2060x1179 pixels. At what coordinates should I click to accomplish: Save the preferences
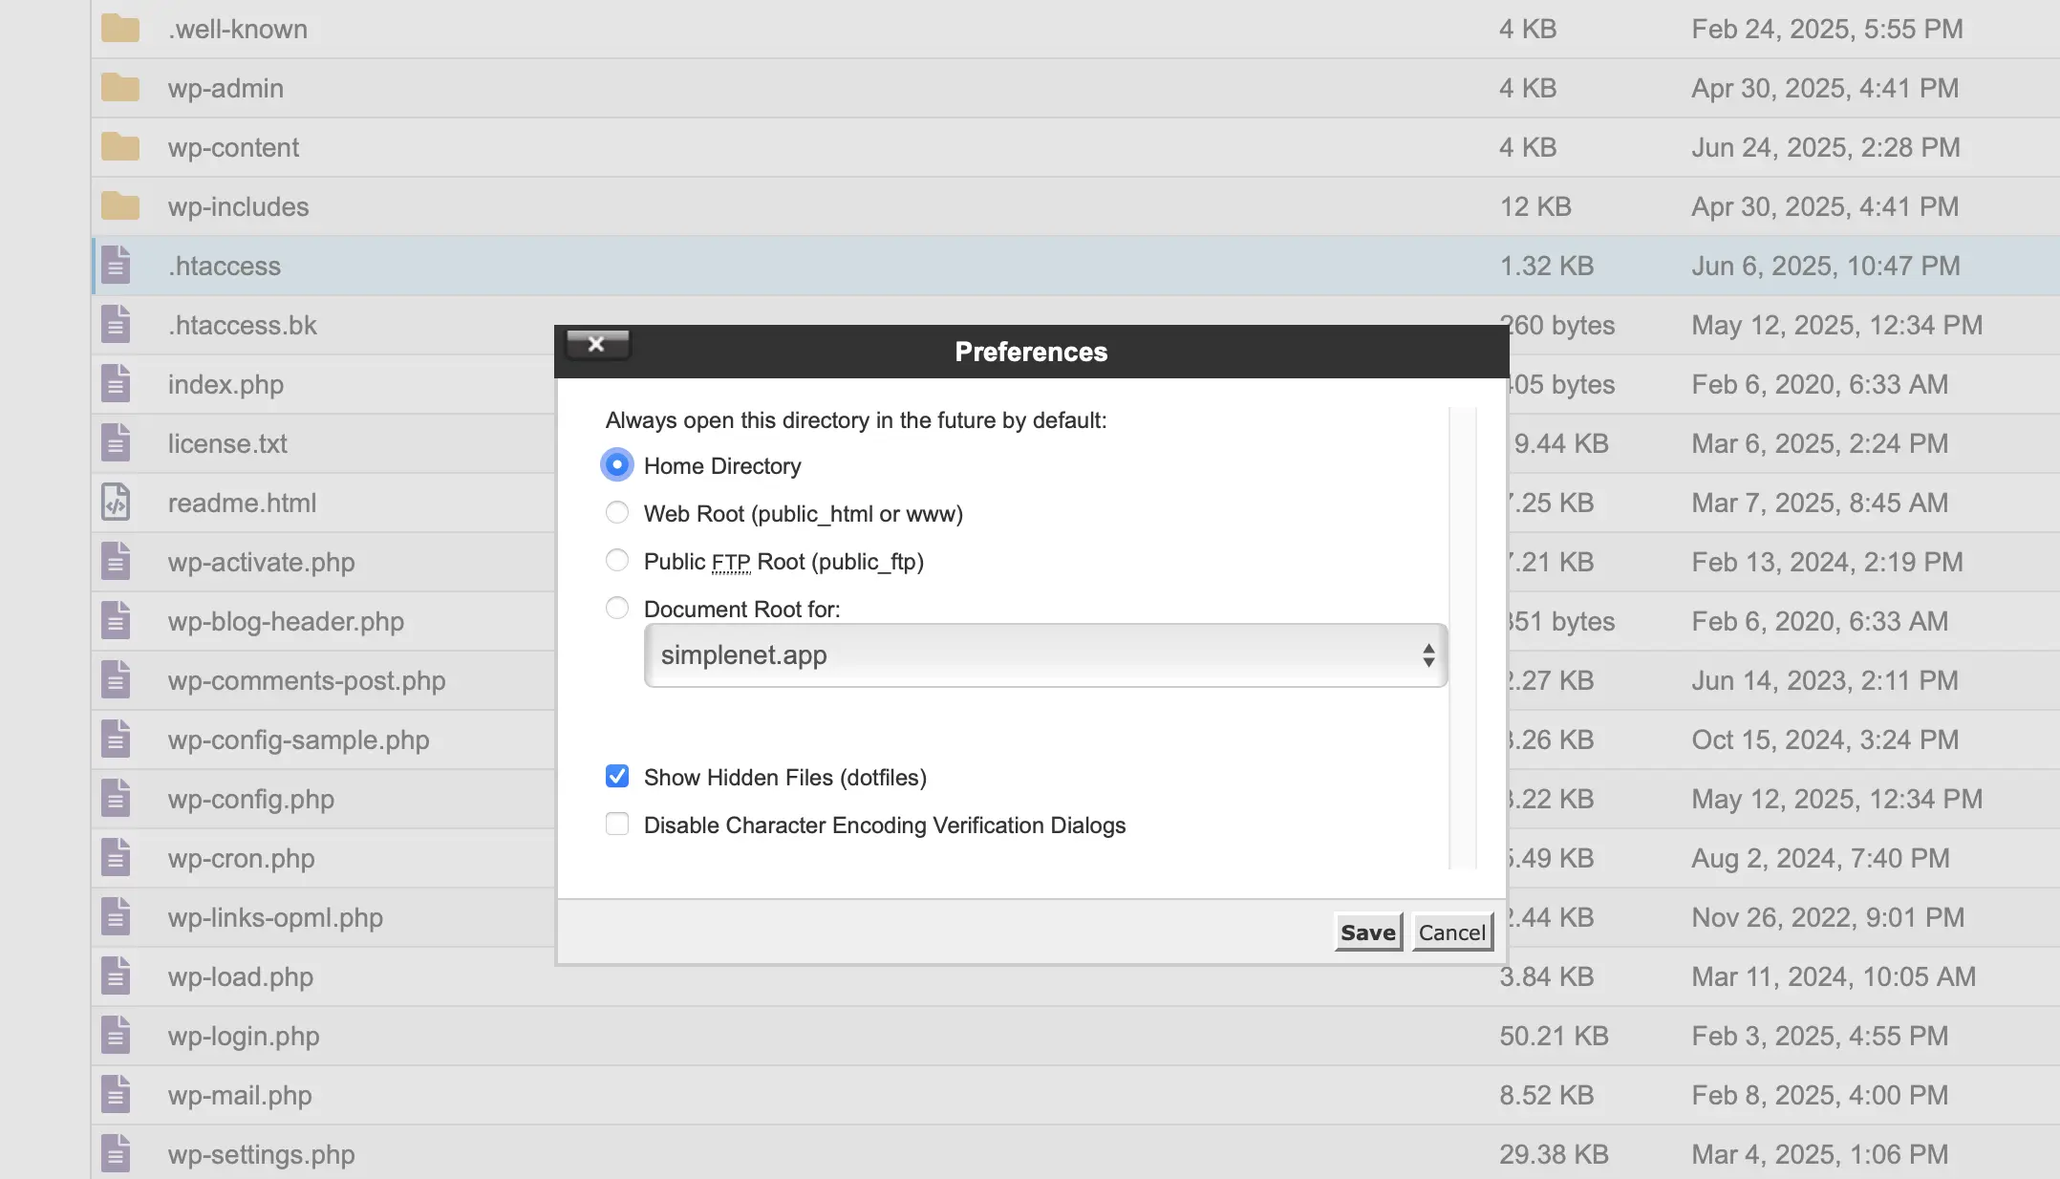click(1368, 932)
